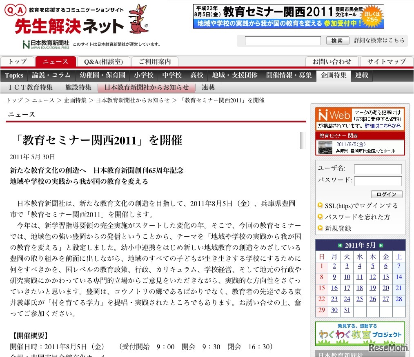Click into the site search field
This screenshot has height=357, width=414.
283,41
